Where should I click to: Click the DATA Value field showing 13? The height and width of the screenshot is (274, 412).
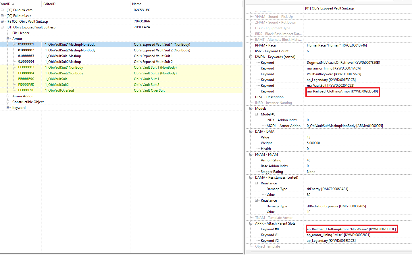pyautogui.click(x=309, y=137)
